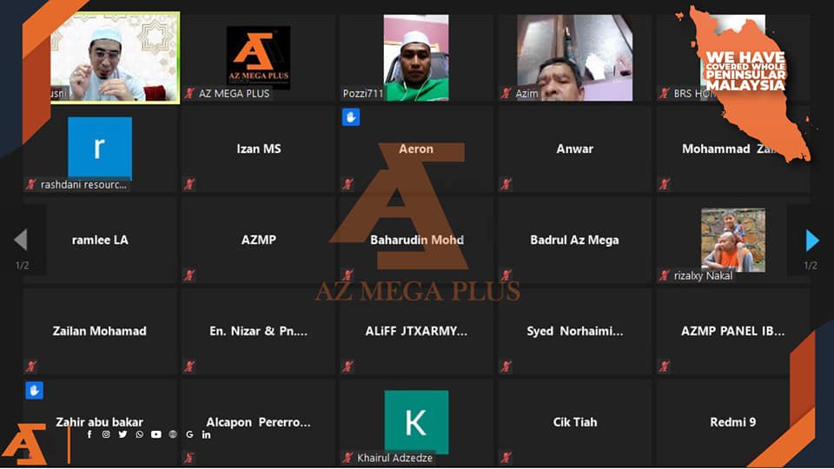
Task: Click the Facebook icon in bottom bar
Action: [89, 434]
